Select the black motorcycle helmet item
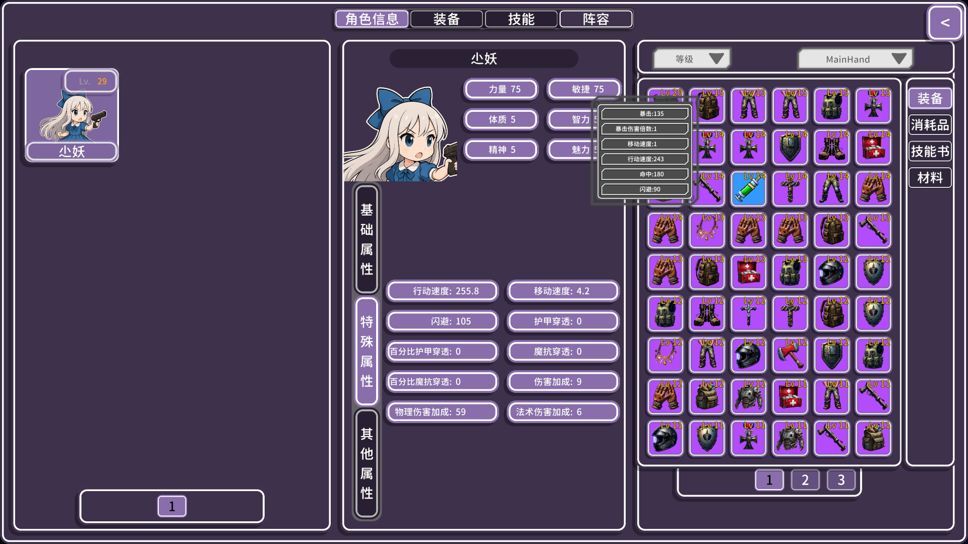This screenshot has height=544, width=968. pyautogui.click(x=831, y=273)
